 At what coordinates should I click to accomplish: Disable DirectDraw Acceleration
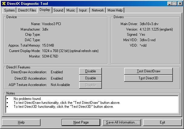click(90, 71)
